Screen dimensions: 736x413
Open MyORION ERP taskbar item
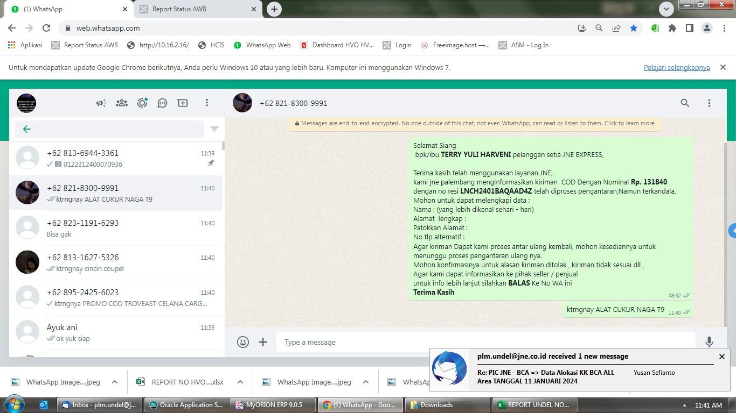click(273, 405)
